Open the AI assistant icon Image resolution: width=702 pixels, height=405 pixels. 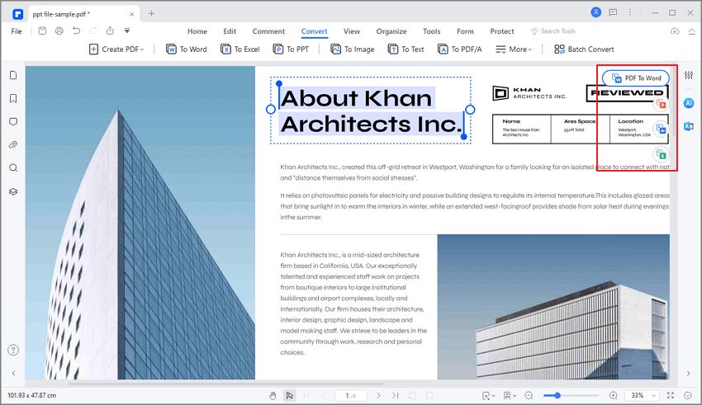pyautogui.click(x=689, y=103)
